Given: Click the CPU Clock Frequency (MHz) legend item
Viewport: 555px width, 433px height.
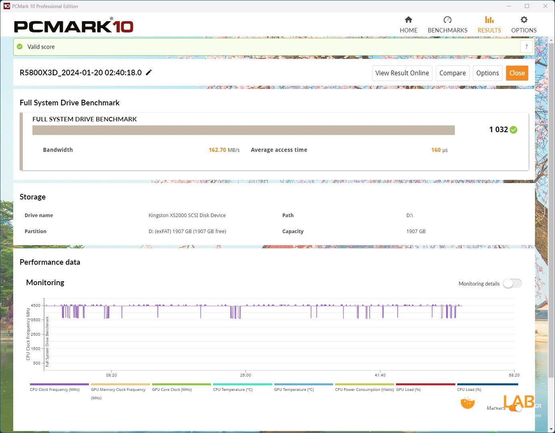Looking at the screenshot, I should [59, 388].
